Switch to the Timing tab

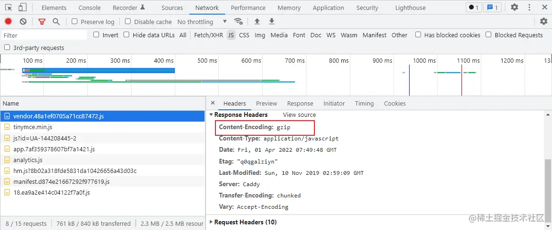click(x=364, y=104)
